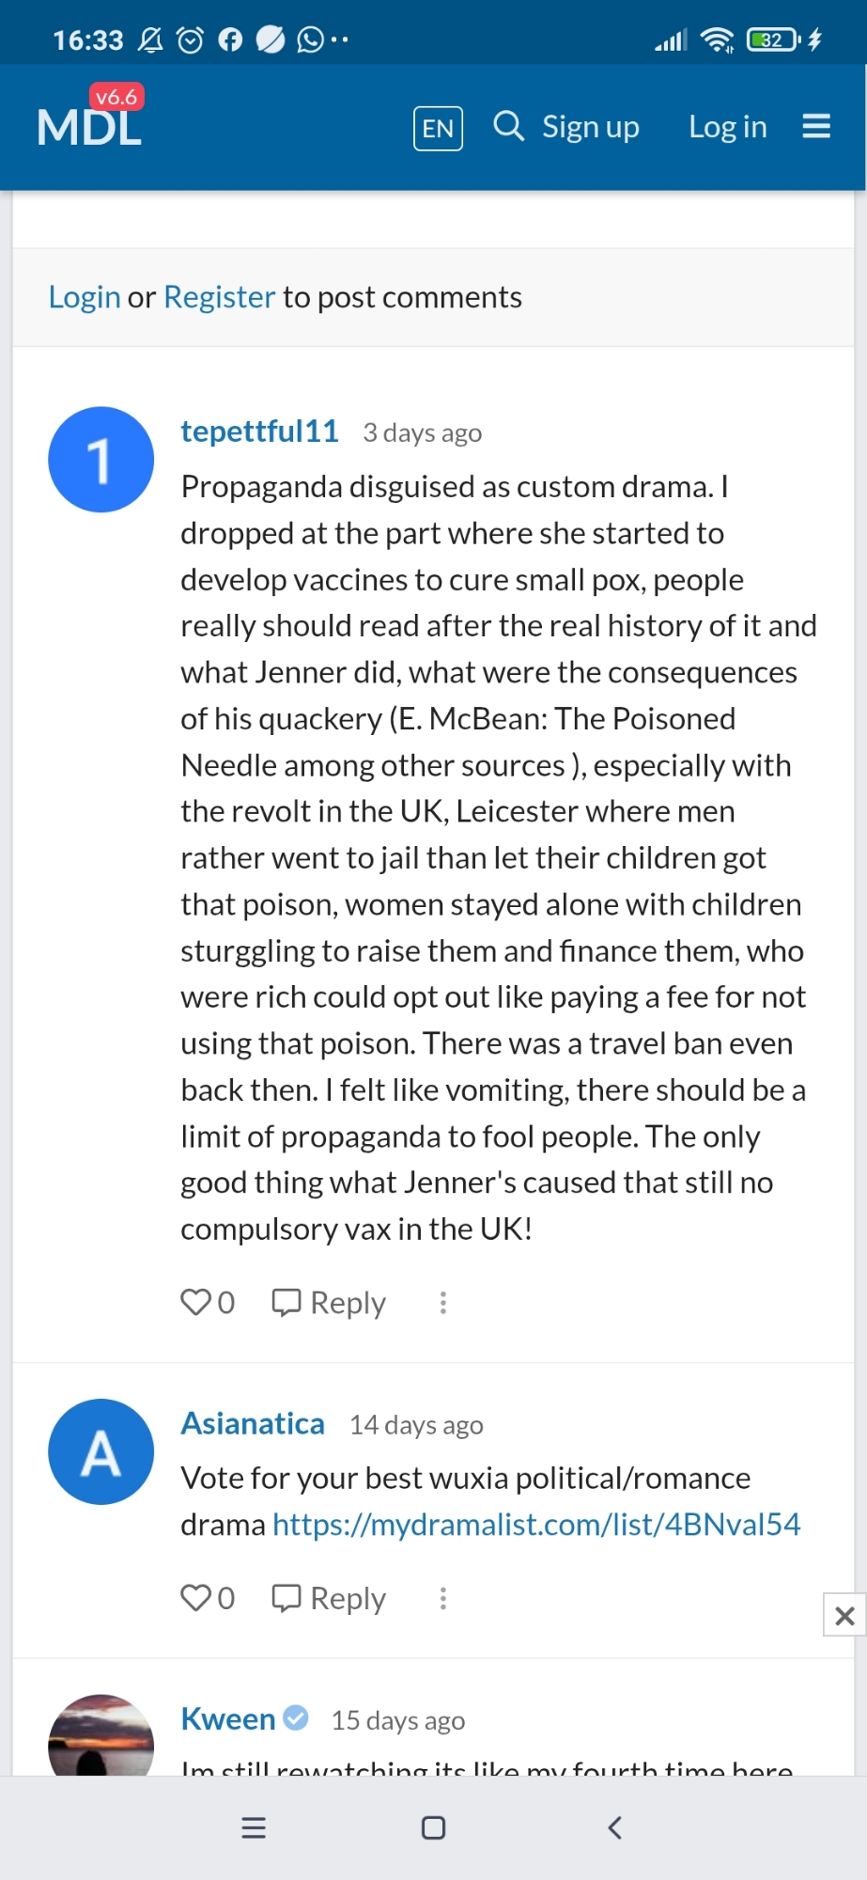Reply to Asianatica's comment
The height and width of the screenshot is (1880, 867).
click(x=330, y=1598)
